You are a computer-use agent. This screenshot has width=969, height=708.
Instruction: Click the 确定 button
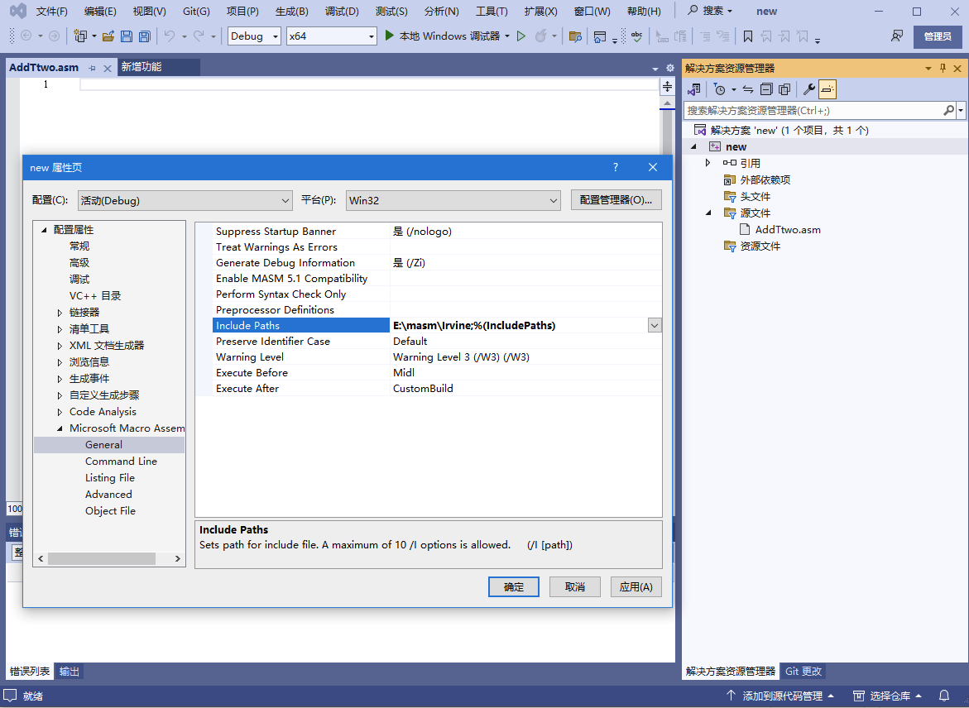pos(514,587)
